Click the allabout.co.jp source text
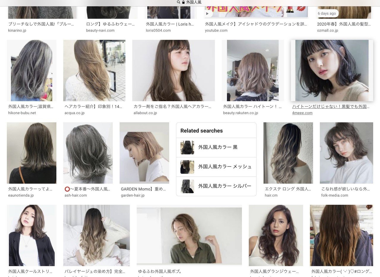Screen dimensions: 380x277 click(x=145, y=113)
